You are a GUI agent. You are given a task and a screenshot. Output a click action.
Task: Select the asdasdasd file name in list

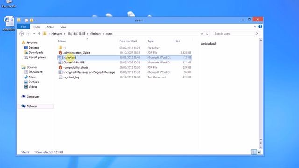pyautogui.click(x=70, y=57)
